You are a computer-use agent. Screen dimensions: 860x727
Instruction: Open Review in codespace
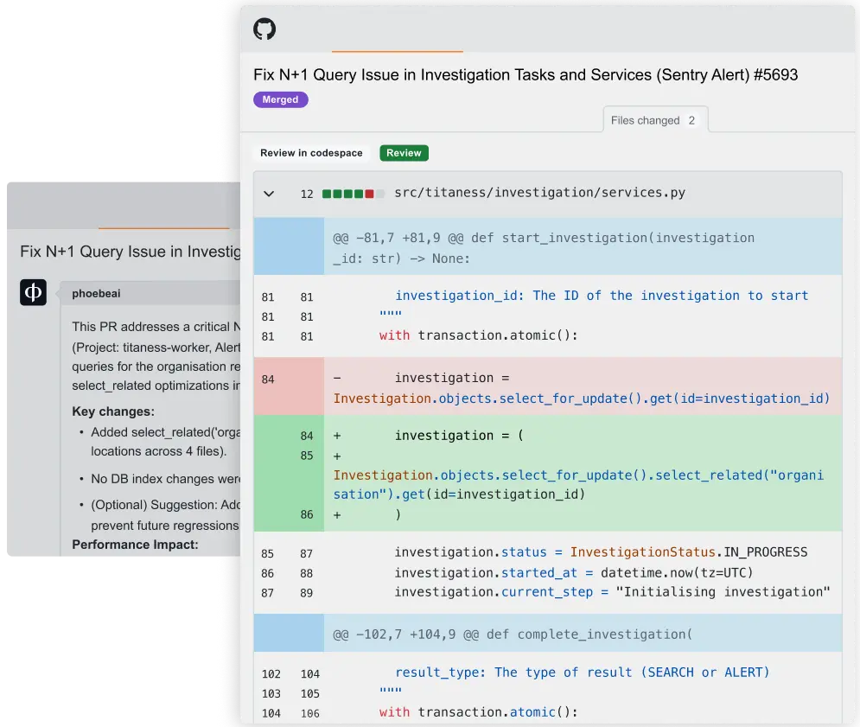[x=311, y=152]
